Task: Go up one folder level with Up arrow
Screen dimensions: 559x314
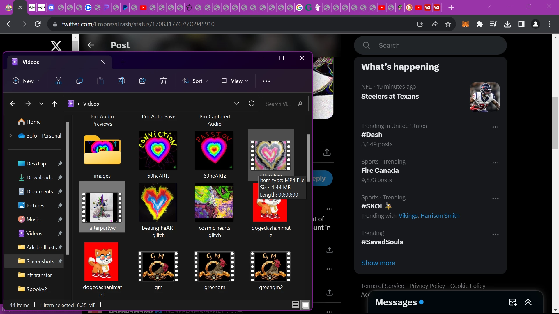Action: [x=55, y=104]
